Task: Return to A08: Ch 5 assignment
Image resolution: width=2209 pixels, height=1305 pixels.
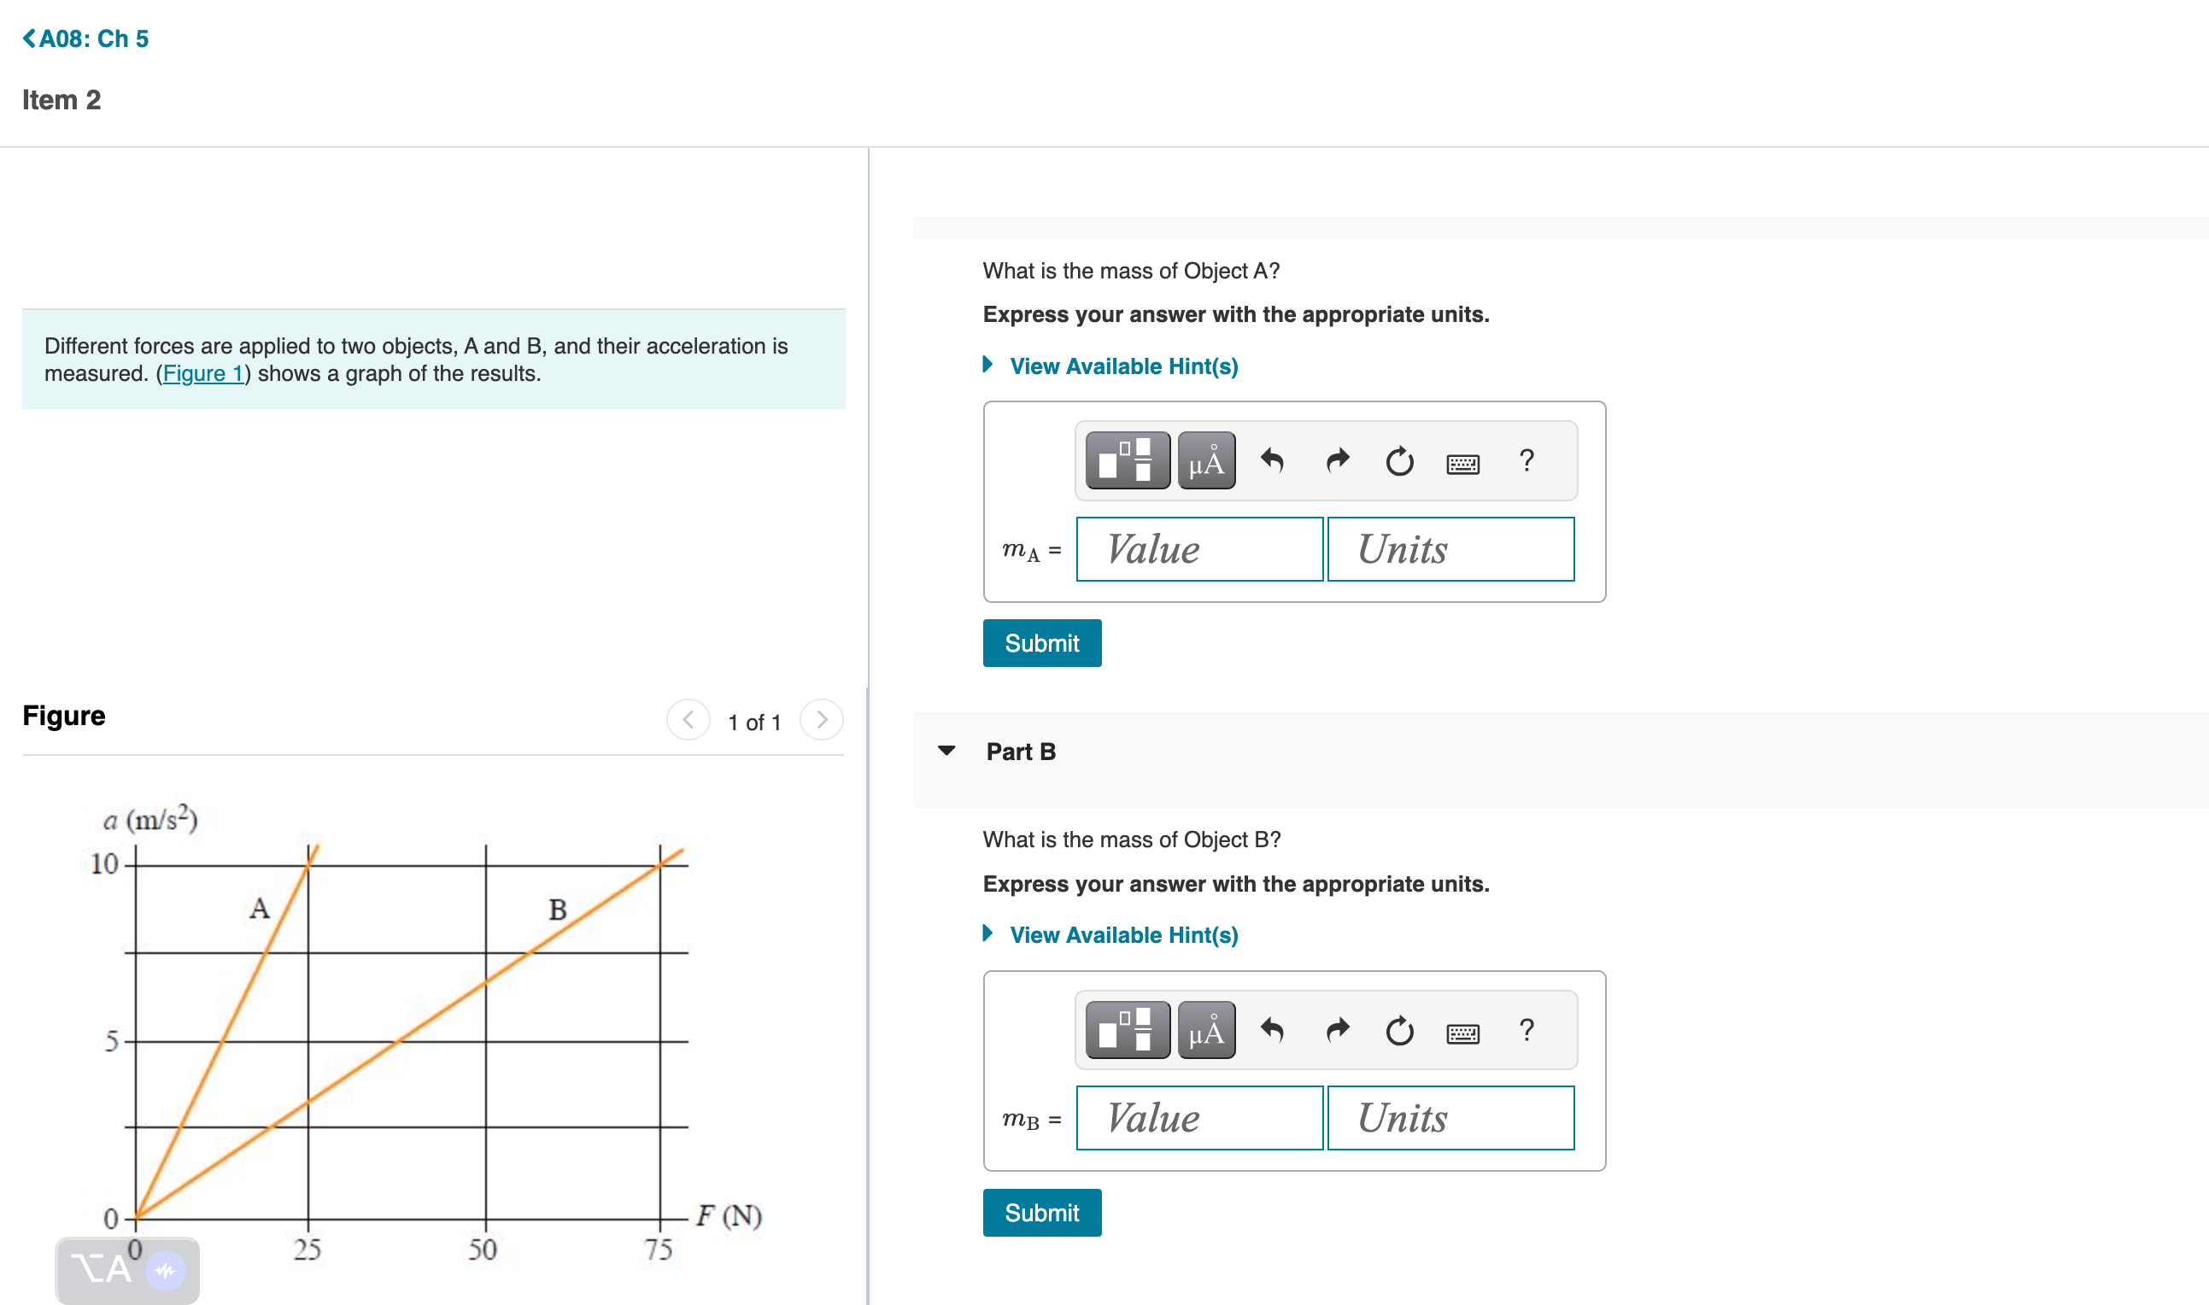Action: (85, 38)
